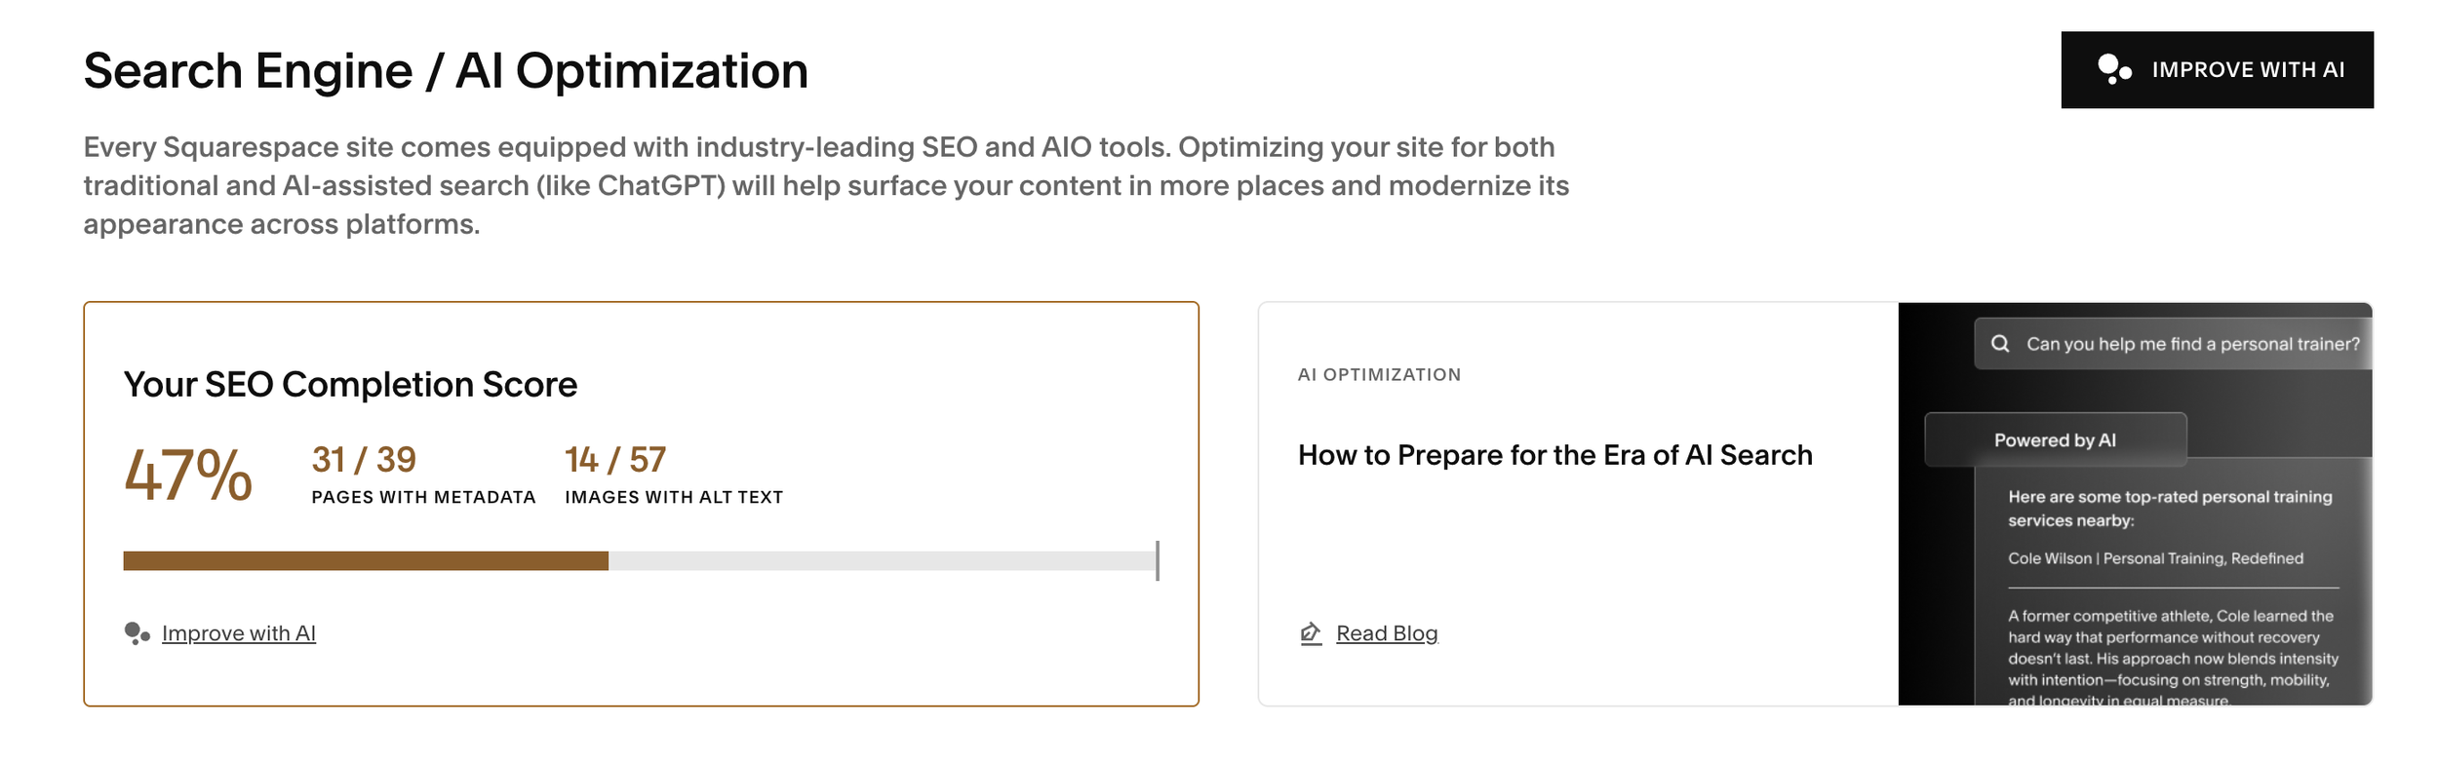Select the Powered by AI tab in the preview

pyautogui.click(x=2055, y=440)
